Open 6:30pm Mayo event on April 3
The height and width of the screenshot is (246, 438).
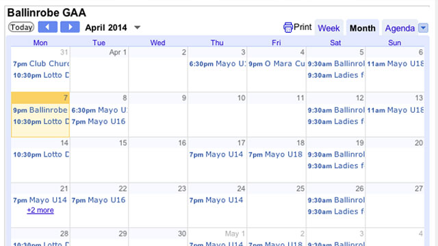coord(218,64)
